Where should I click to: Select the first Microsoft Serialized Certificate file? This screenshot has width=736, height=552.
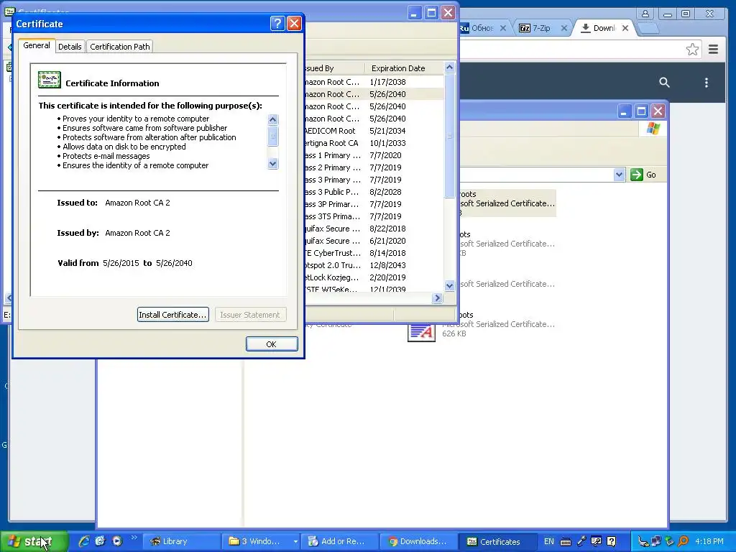[507, 203]
